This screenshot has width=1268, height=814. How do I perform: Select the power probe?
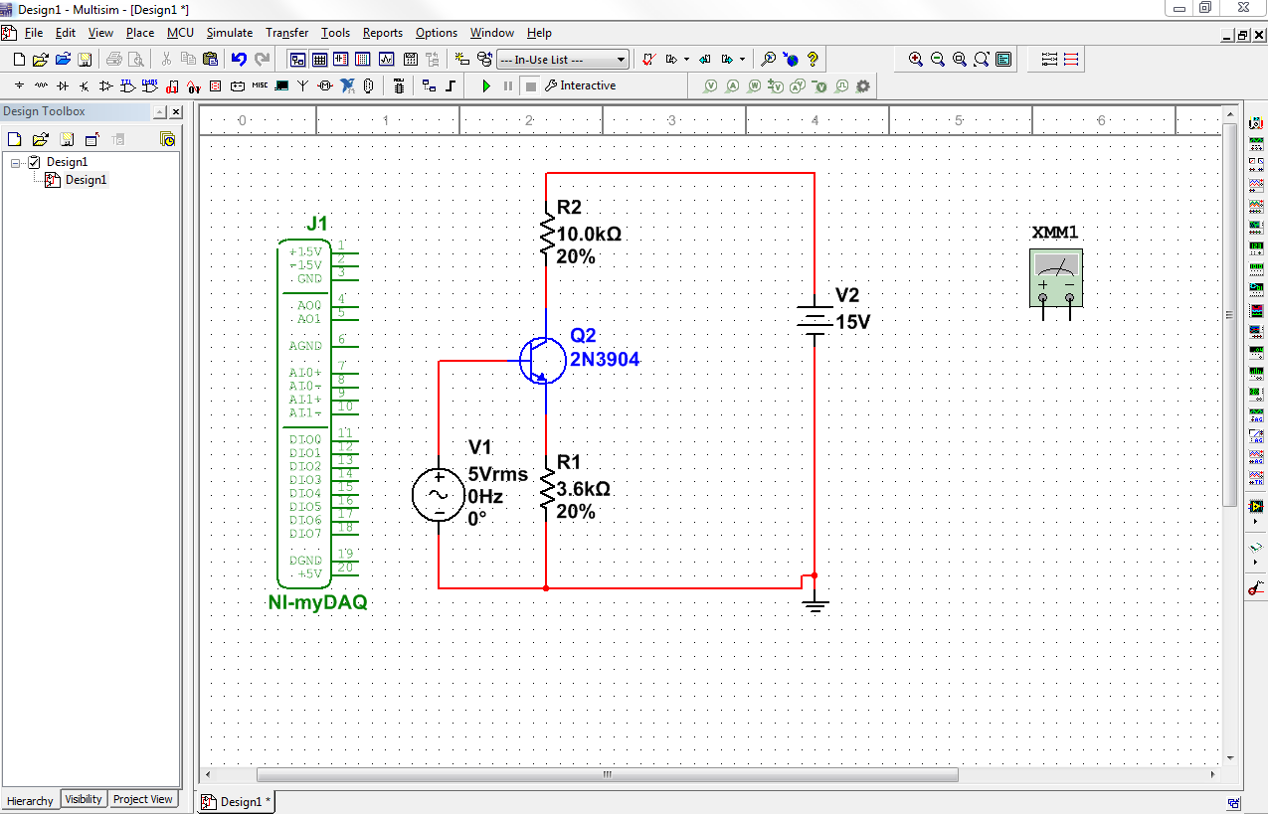(754, 85)
